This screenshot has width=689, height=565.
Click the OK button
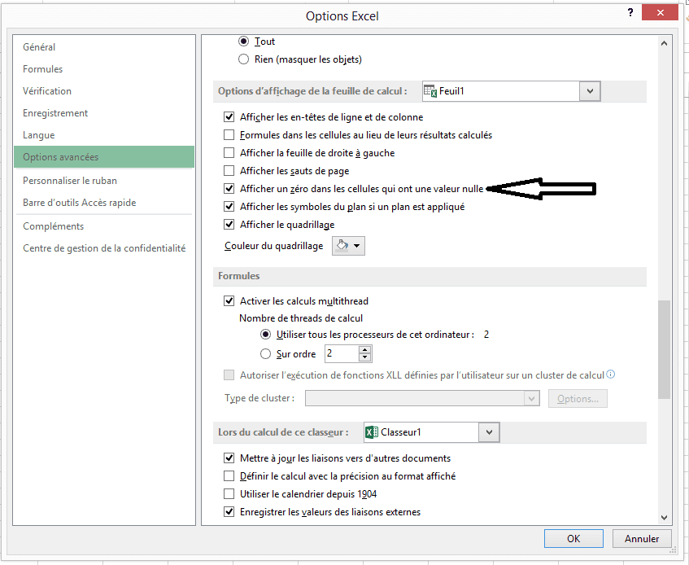pos(573,539)
